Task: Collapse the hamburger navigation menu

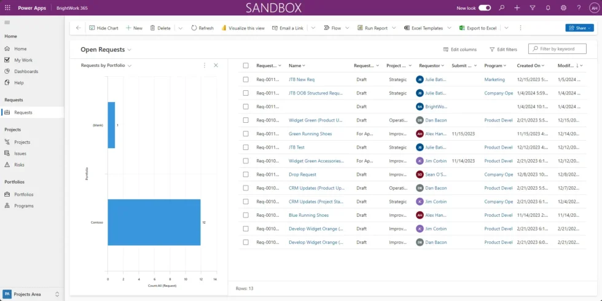Action: (x=7, y=22)
